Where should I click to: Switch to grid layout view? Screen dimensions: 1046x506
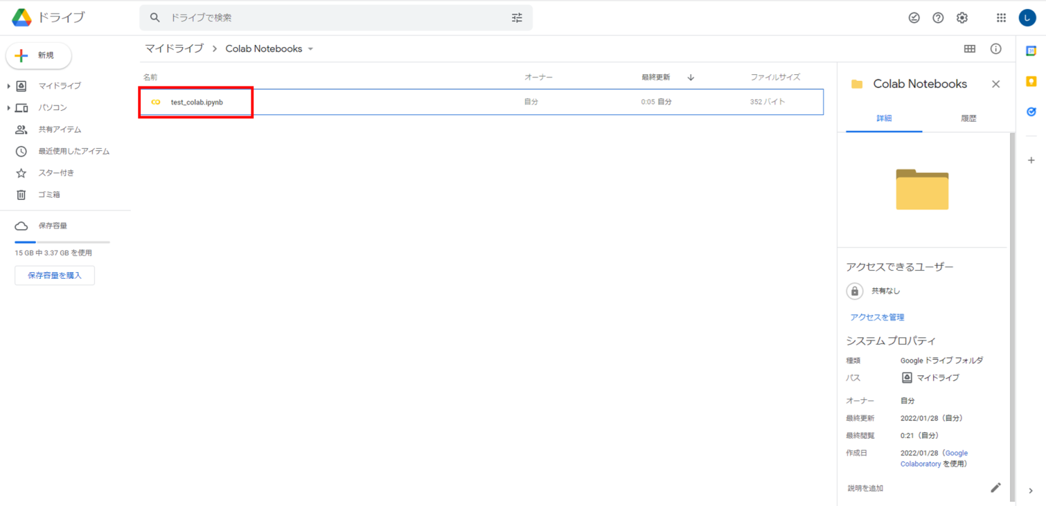pos(970,49)
